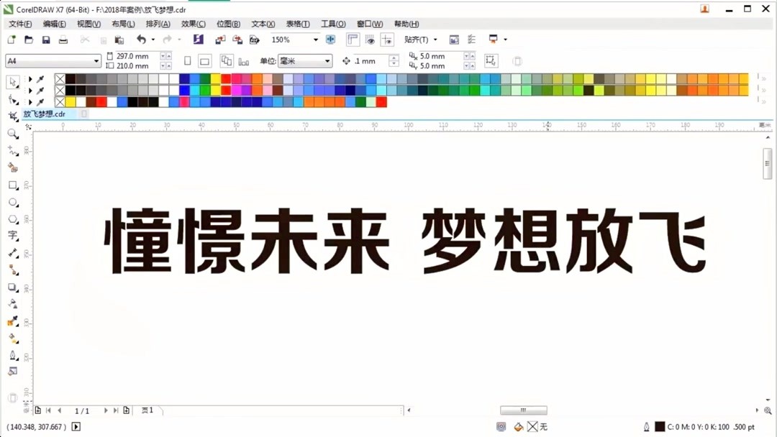Toggle portrait page orientation
Image resolution: width=777 pixels, height=437 pixels.
188,60
